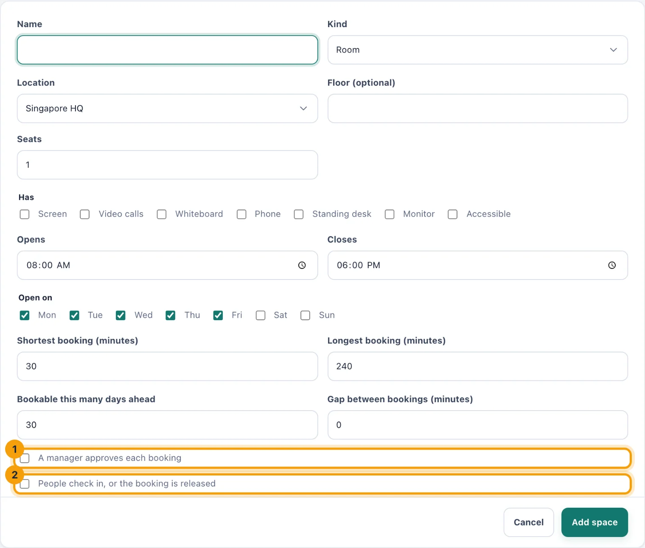Focus the Bookable days ahead field
645x548 pixels.
pyautogui.click(x=168, y=425)
